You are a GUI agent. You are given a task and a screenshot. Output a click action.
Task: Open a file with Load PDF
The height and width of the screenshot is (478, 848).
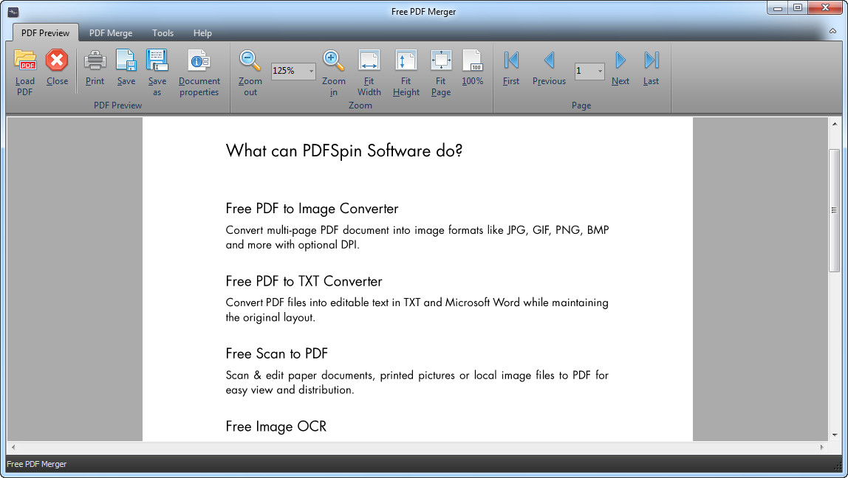(x=25, y=73)
